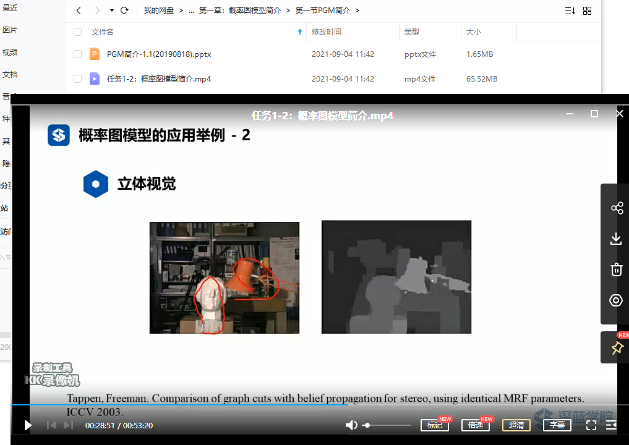Go back with the left arrow navigation icon

click(79, 11)
